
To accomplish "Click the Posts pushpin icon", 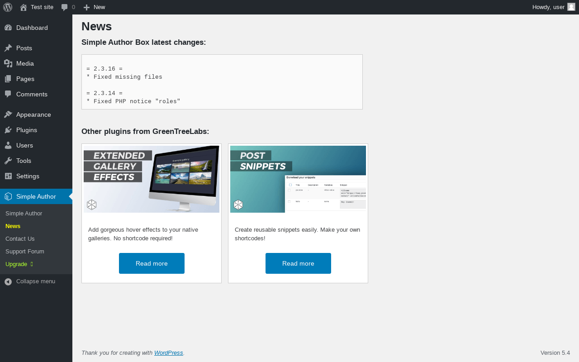I will pos(8,48).
